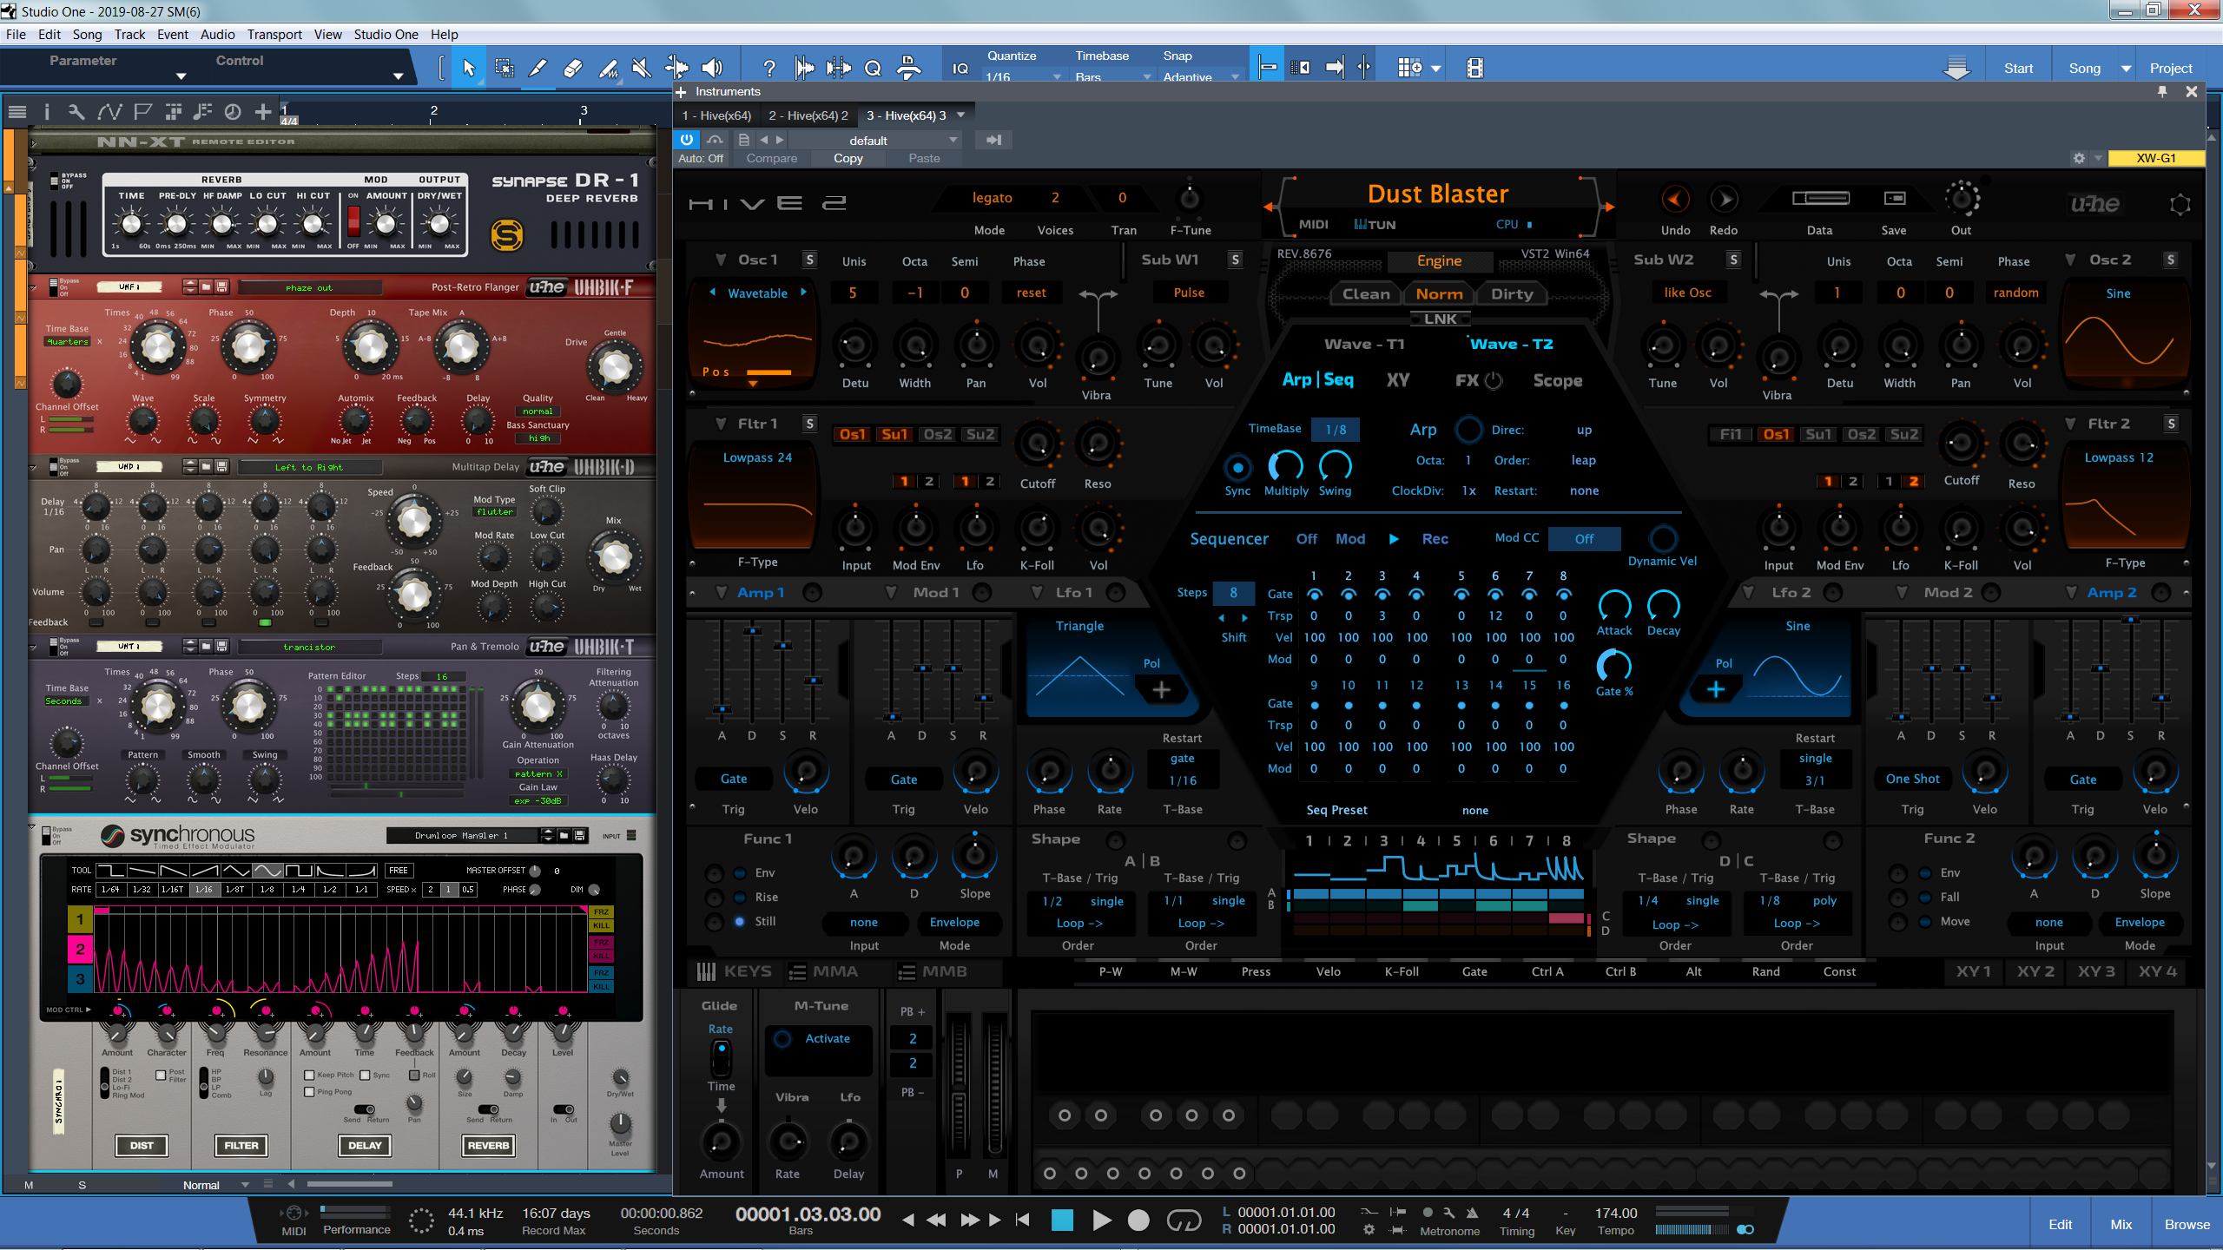Open the Quantize 1/16 dropdown

[x=1023, y=76]
